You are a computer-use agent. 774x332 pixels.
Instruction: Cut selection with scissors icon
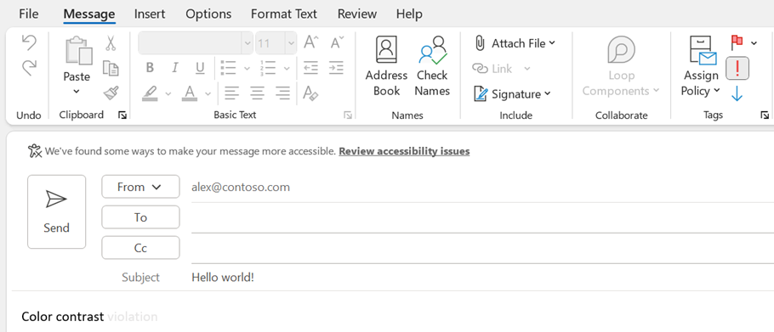pos(111,43)
